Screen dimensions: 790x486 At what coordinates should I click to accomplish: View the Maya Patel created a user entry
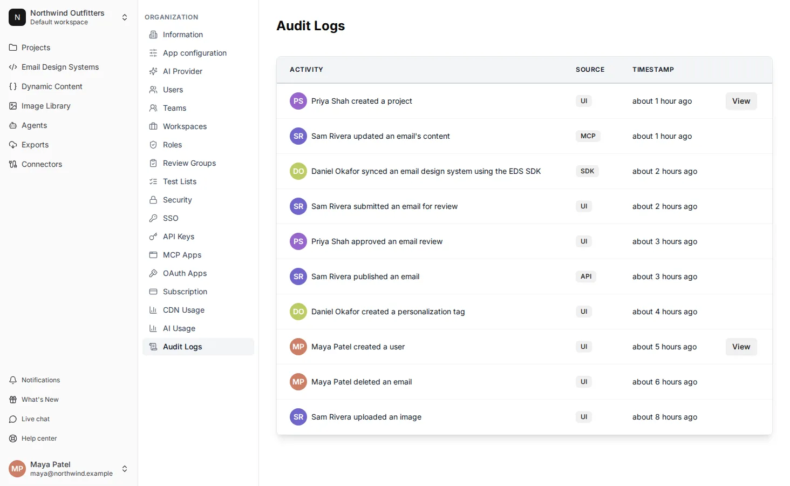(741, 347)
